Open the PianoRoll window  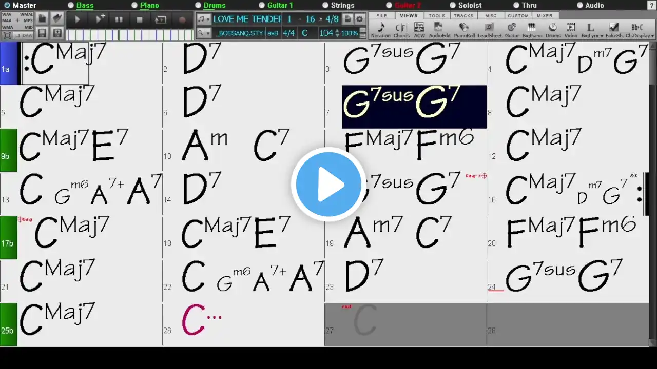pos(465,30)
